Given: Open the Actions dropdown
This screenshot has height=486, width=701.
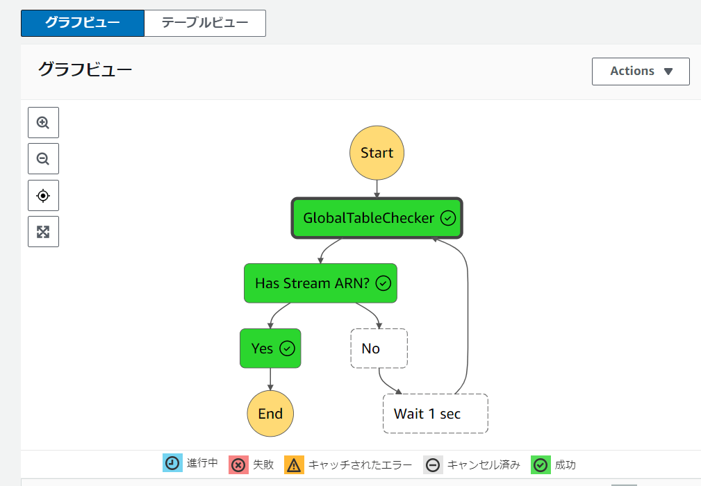Looking at the screenshot, I should (641, 71).
